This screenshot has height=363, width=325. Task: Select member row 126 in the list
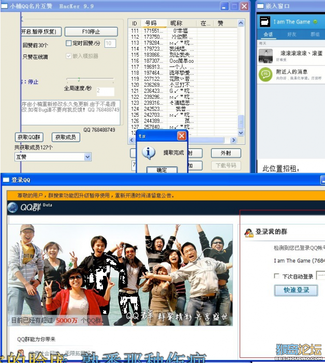(x=183, y=121)
